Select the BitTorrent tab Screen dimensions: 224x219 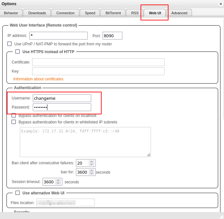pyautogui.click(x=113, y=13)
